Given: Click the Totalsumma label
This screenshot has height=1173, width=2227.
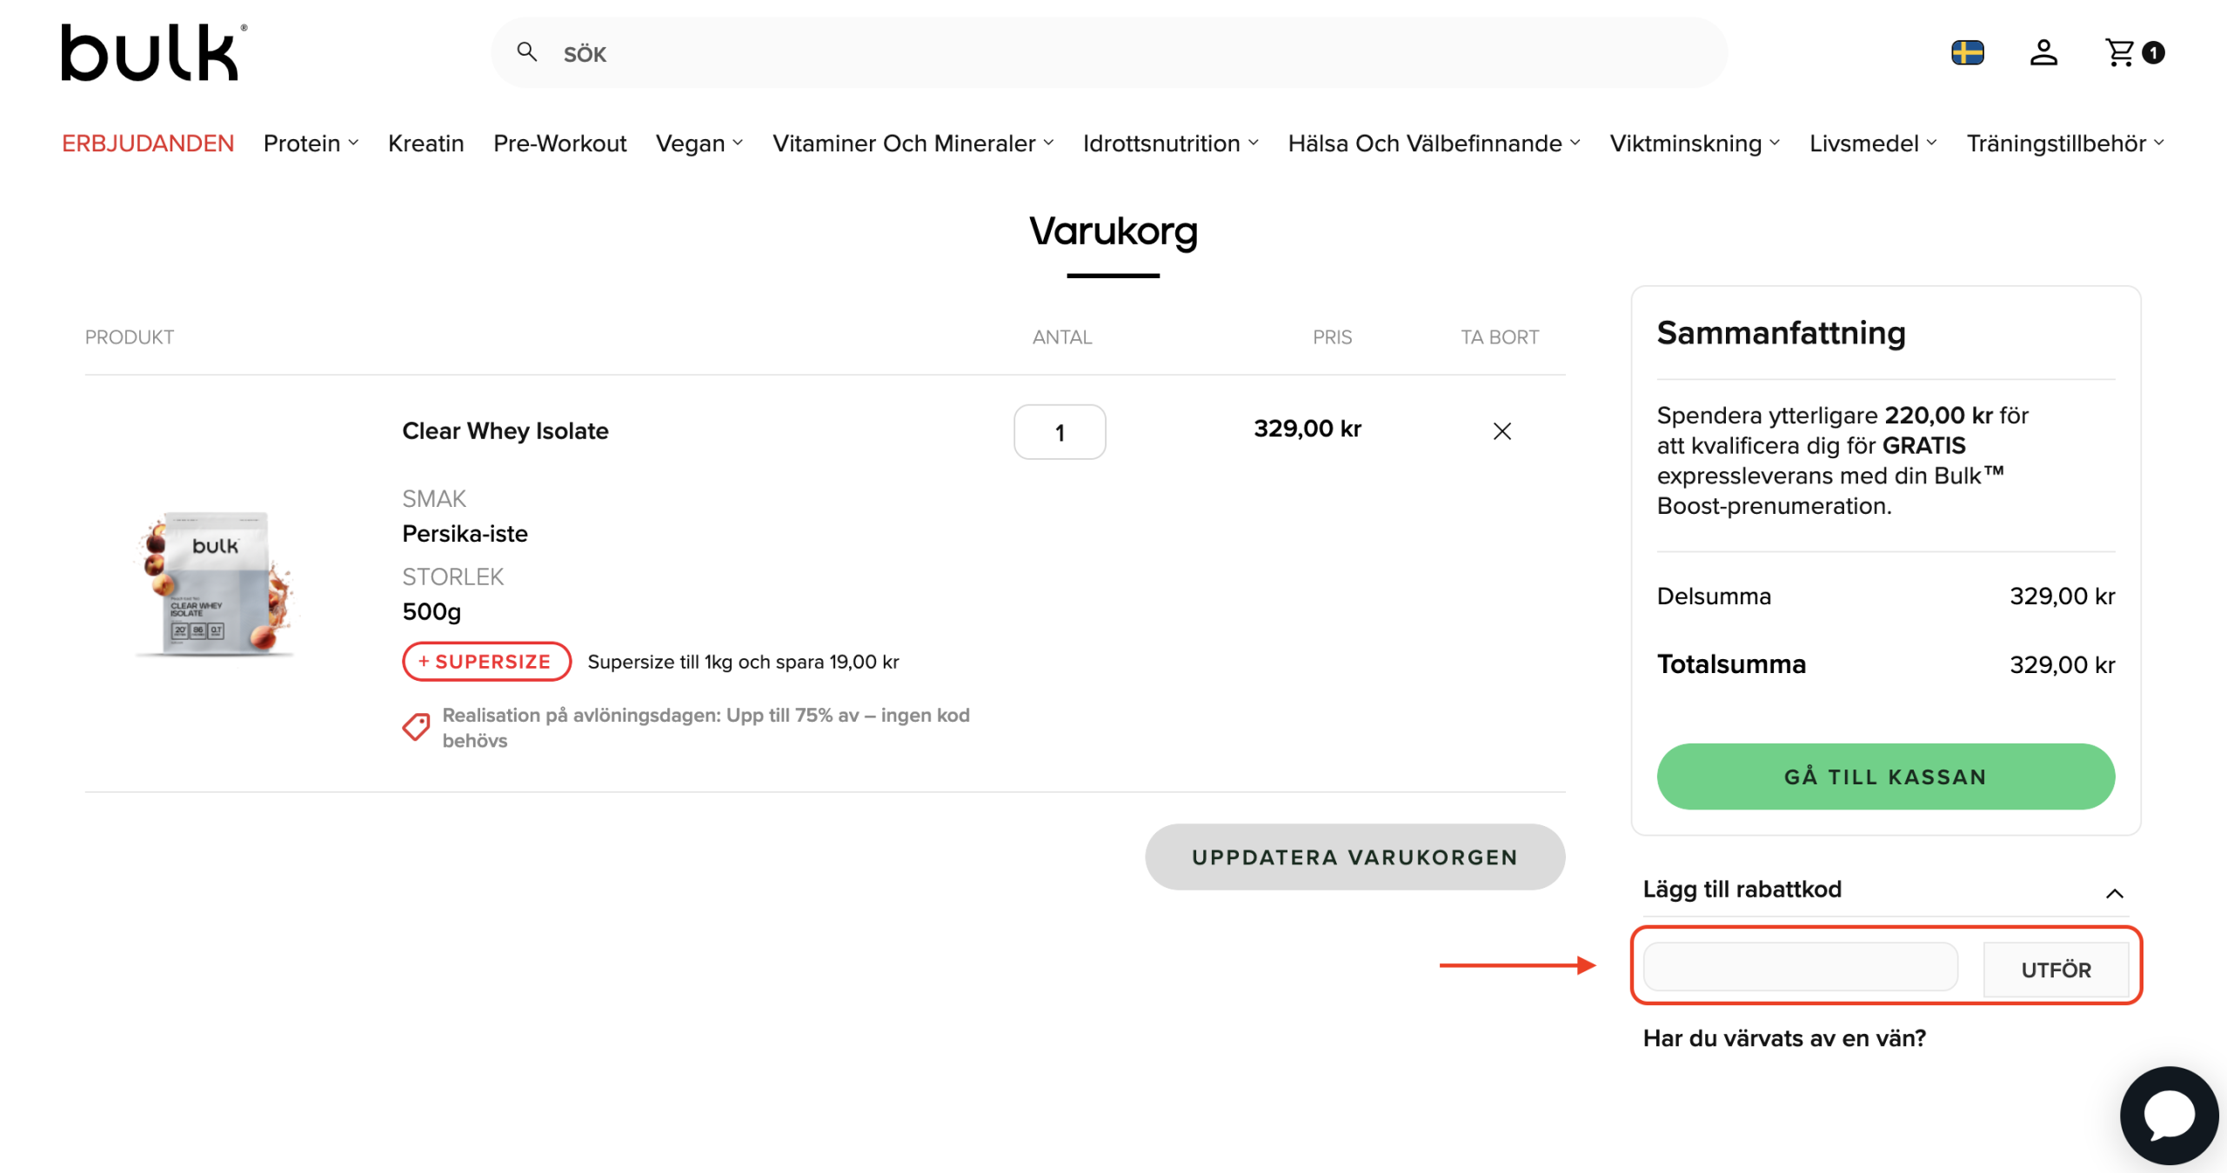Looking at the screenshot, I should 1731,664.
